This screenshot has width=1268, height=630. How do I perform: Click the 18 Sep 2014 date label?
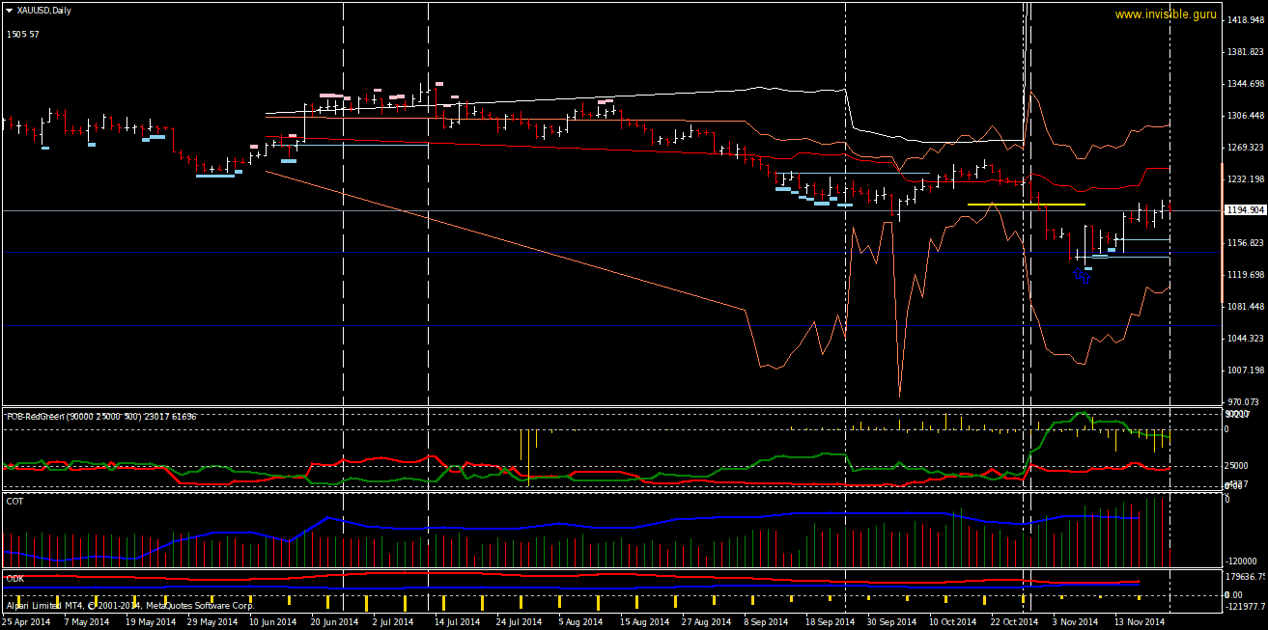[x=829, y=622]
